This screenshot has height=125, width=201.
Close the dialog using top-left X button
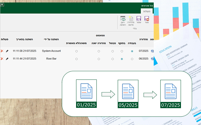pyautogui.click(x=2, y=5)
